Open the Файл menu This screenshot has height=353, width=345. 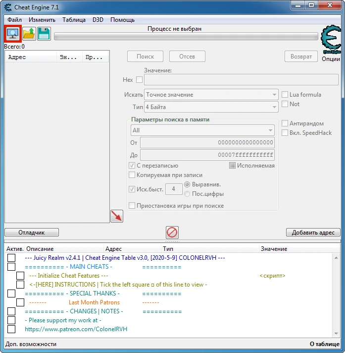14,20
